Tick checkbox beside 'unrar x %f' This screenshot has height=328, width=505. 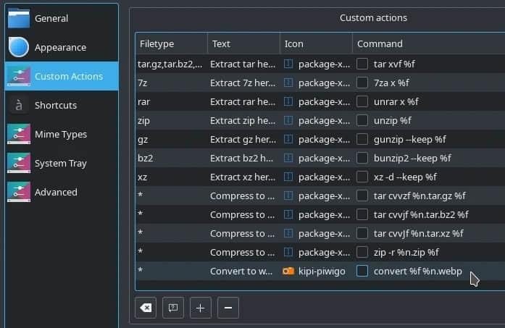(362, 101)
